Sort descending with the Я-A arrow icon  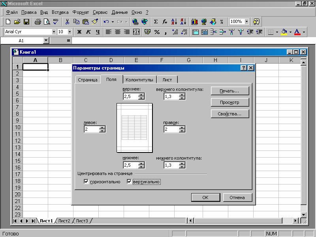(183, 22)
